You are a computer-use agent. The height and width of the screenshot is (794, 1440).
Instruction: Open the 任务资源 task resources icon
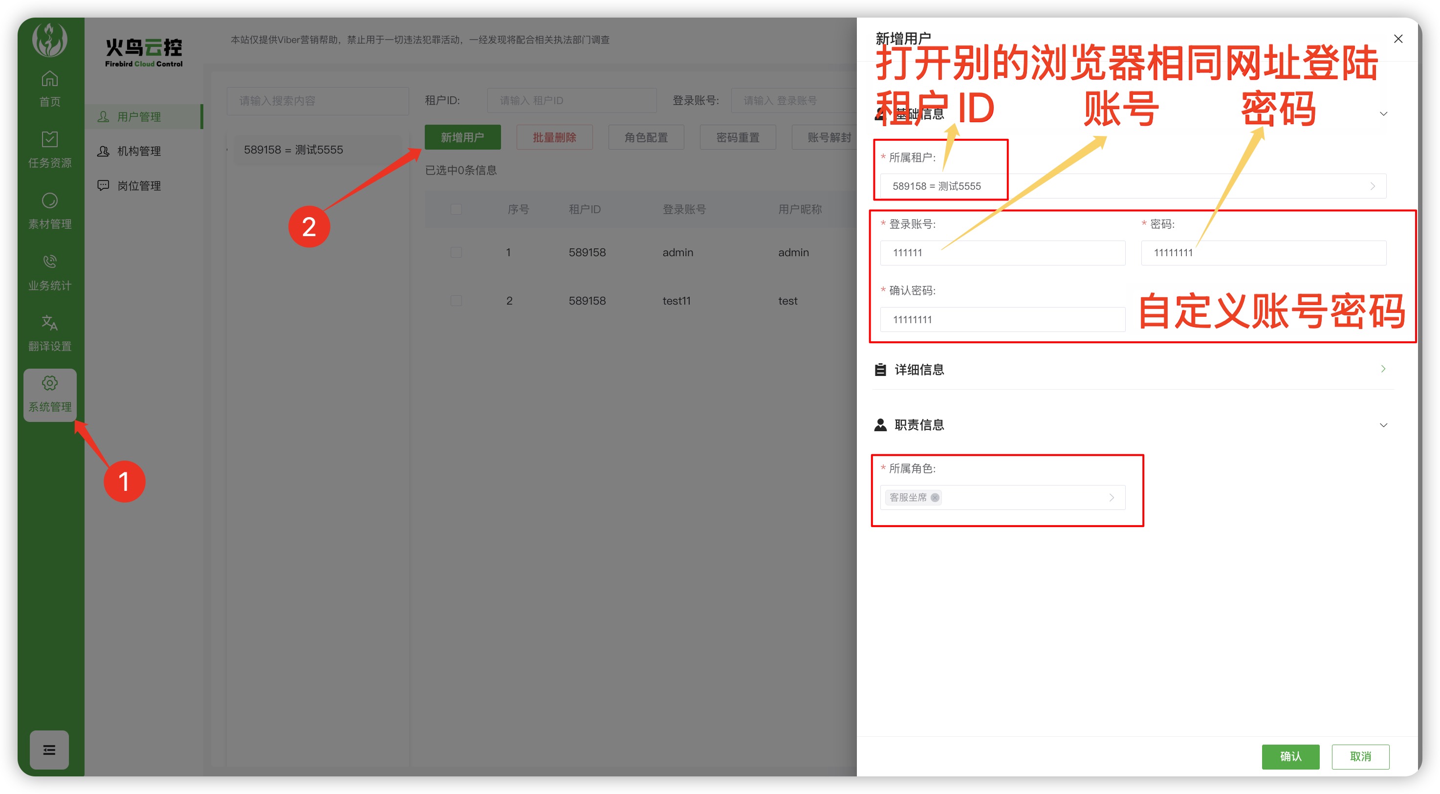[x=50, y=139]
